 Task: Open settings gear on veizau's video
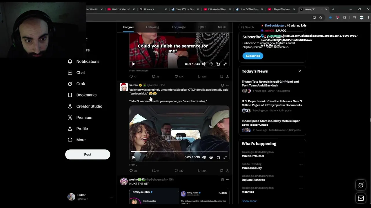point(211,157)
